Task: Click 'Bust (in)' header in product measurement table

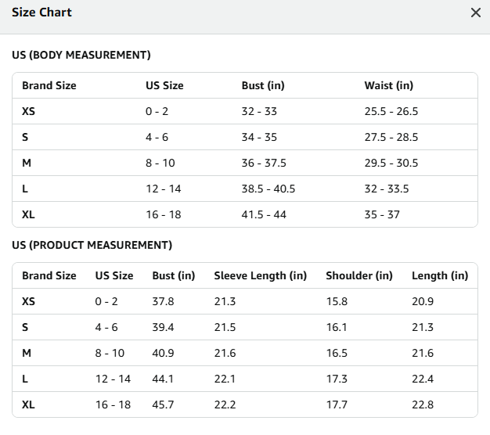Action: click(x=174, y=275)
